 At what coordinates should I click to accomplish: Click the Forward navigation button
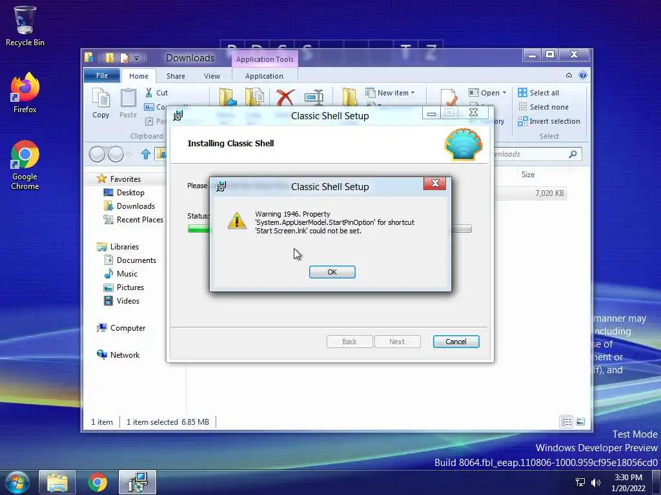116,154
